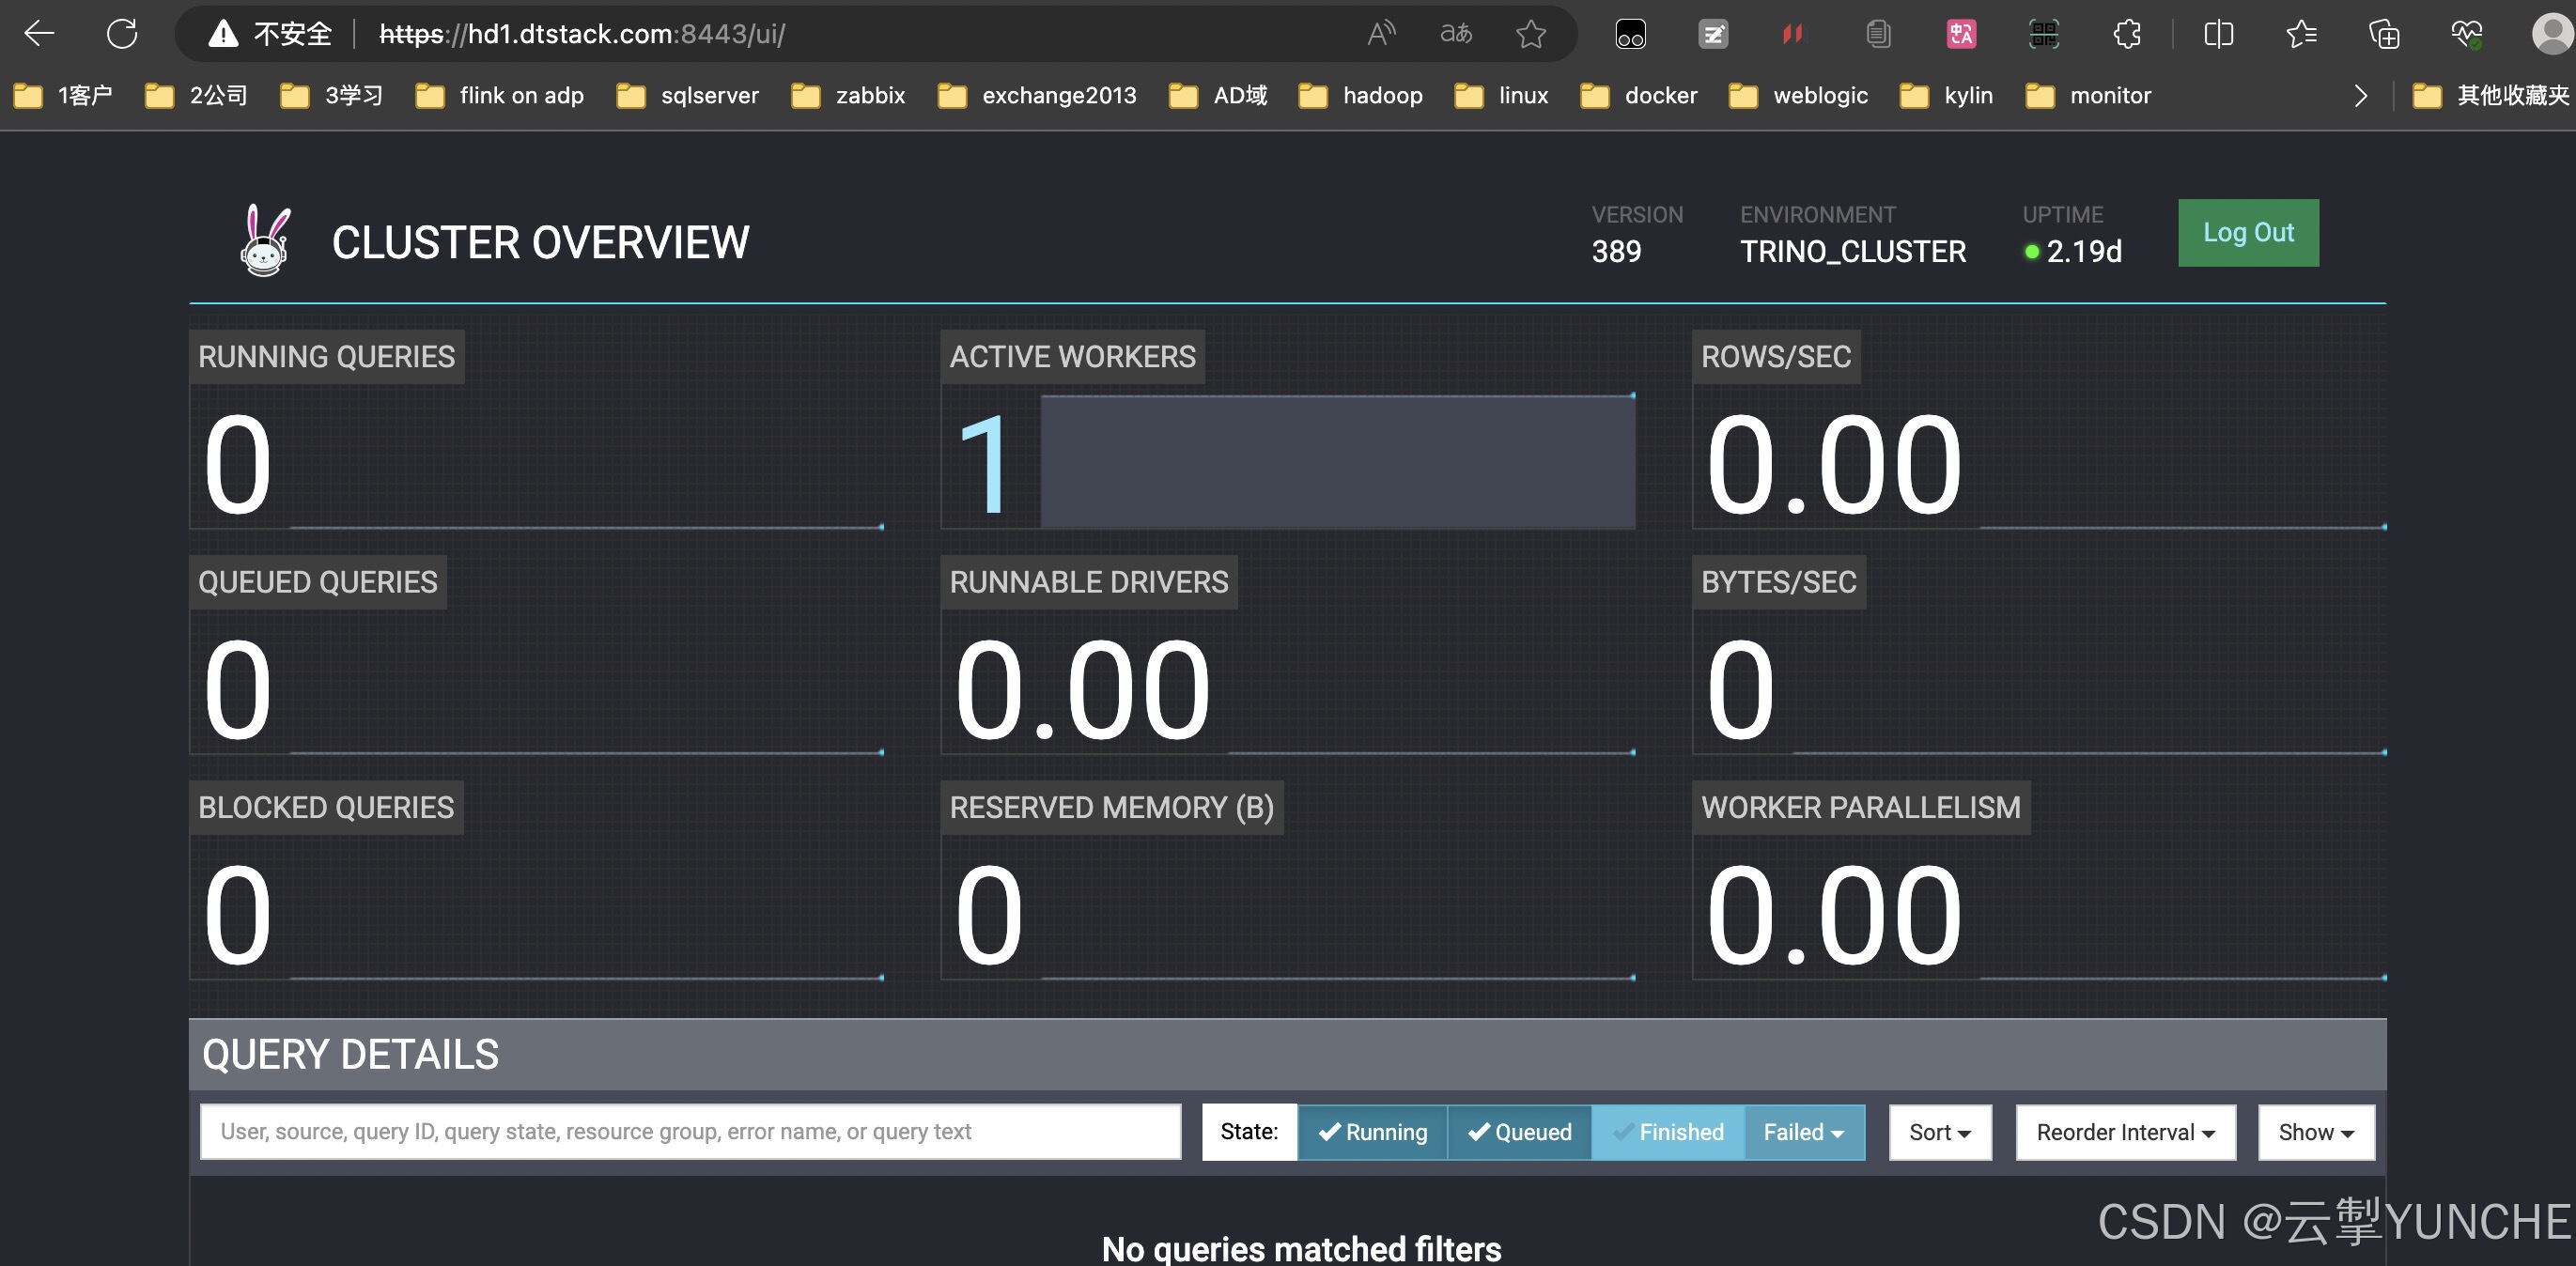2576x1266 pixels.
Task: Toggle the Queued state filter checkbox
Action: (1518, 1130)
